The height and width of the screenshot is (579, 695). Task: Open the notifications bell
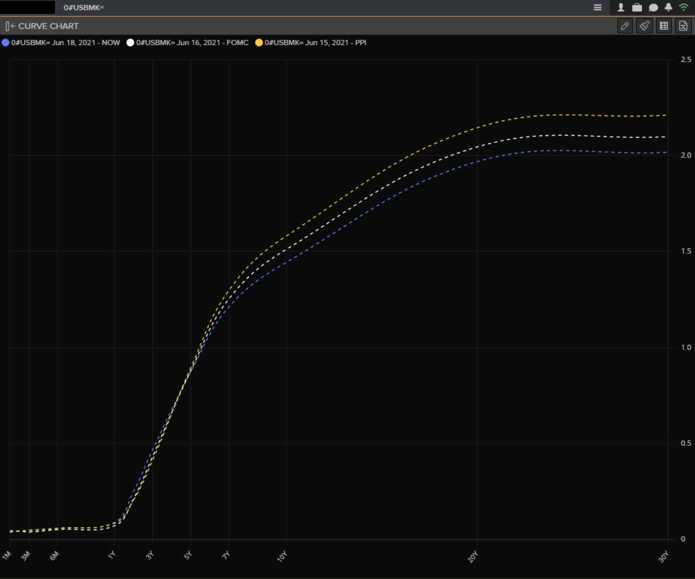pos(668,8)
